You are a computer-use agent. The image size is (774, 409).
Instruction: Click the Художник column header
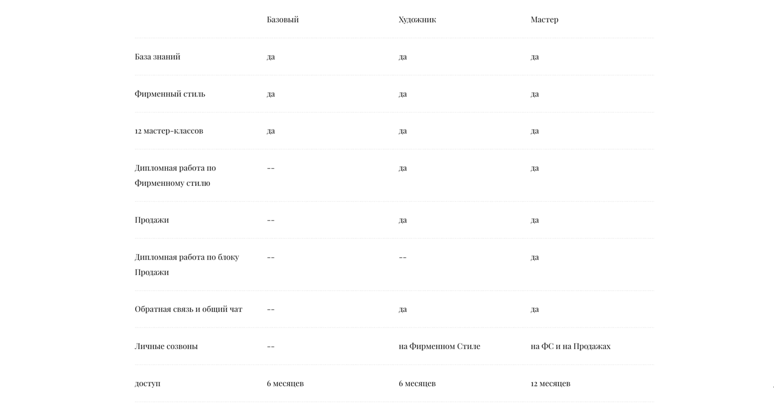coord(417,20)
